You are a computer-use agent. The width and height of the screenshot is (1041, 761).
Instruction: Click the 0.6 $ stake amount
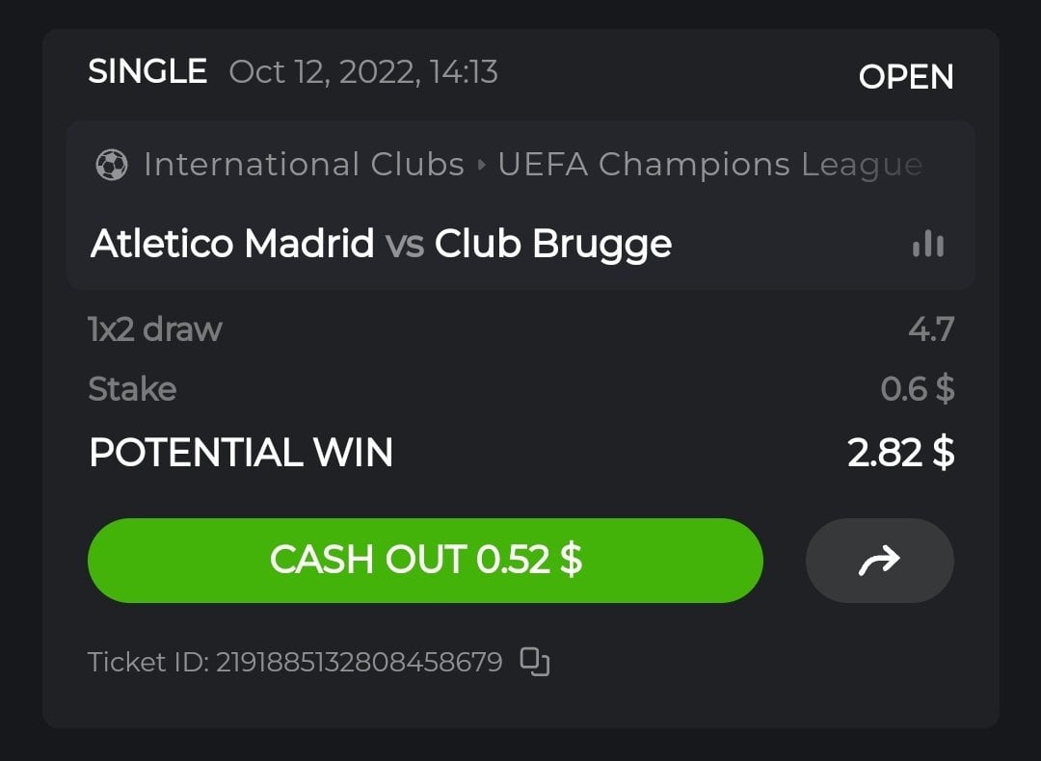pos(917,389)
